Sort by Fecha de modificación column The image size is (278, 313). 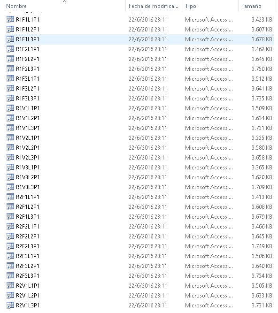(154, 6)
